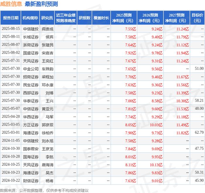Click the 9.23亿 forecast value
This screenshot has height=193, width=205.
click(x=157, y=93)
